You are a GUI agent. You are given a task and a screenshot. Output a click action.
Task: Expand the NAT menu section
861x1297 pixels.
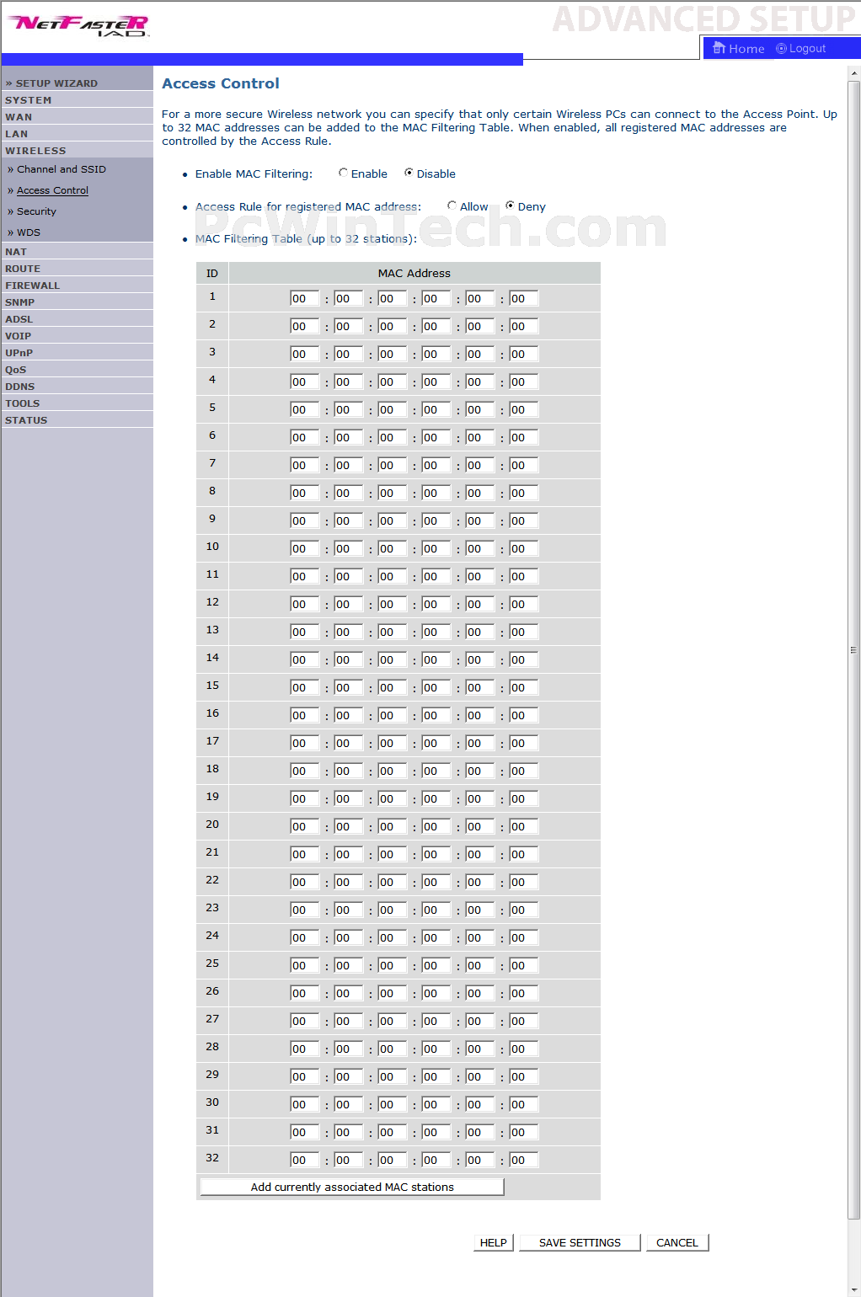[16, 252]
